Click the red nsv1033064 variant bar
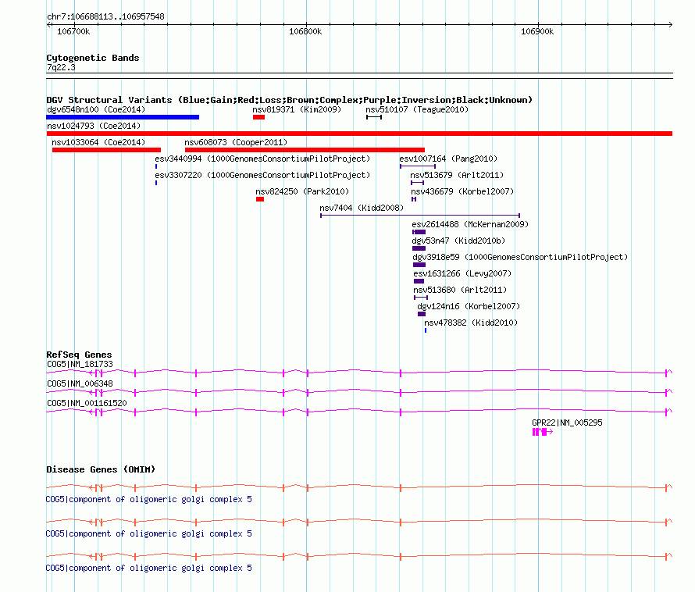The height and width of the screenshot is (592, 695). (x=106, y=150)
